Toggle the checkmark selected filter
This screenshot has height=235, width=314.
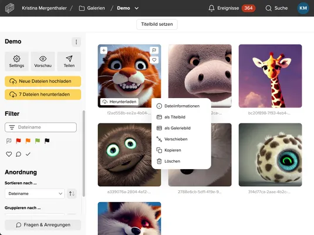(x=28, y=154)
